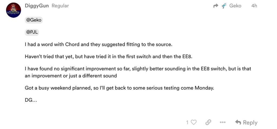Viewport: 277px width, 129px height.
Task: Like the post with heart icon
Action: 194,122
